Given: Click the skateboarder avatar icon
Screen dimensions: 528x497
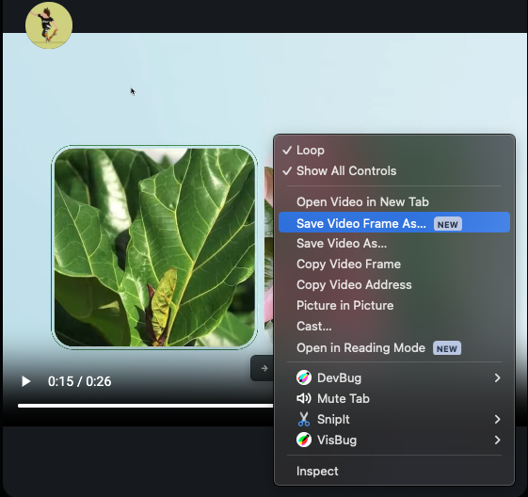Looking at the screenshot, I should pos(49,25).
